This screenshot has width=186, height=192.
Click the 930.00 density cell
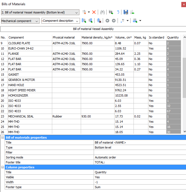pos(98,116)
